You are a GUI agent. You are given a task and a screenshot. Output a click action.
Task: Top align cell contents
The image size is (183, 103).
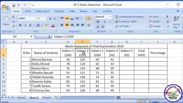coord(62,18)
